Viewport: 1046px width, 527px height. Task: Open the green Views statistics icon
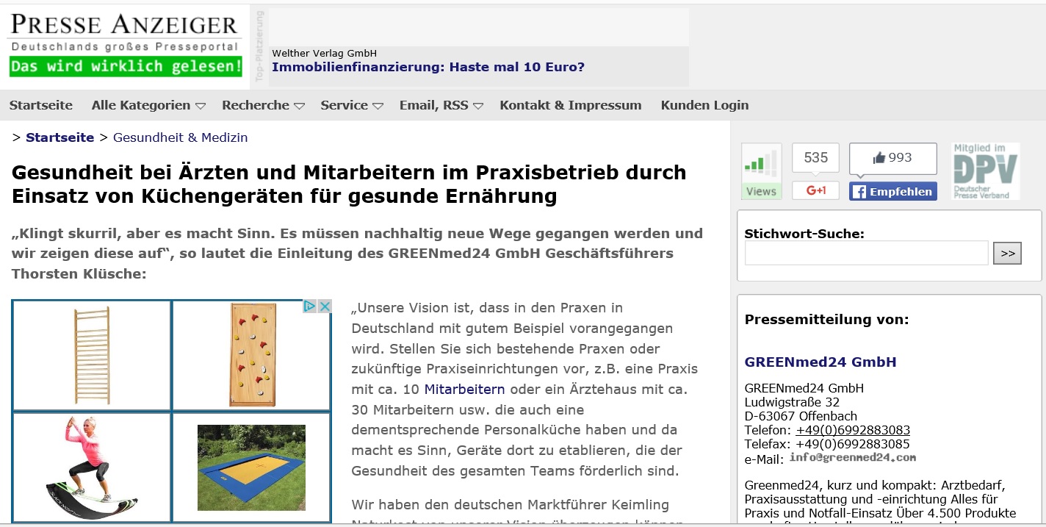pyautogui.click(x=761, y=171)
